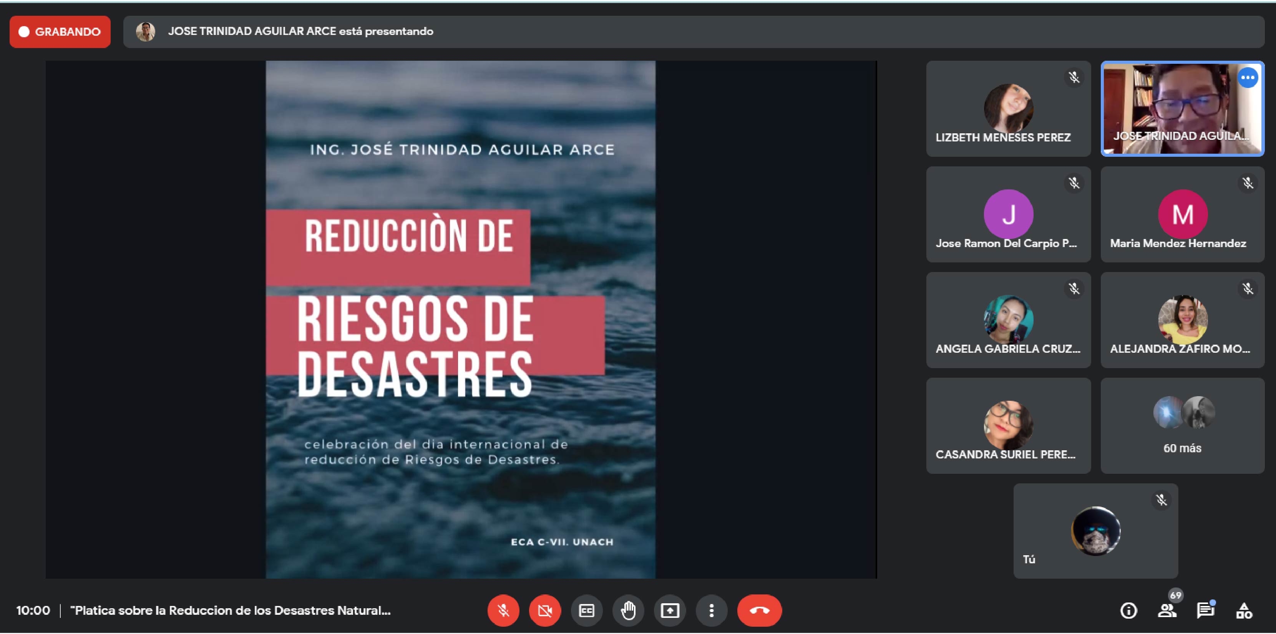Select your own Tú tile
1276x634 pixels.
click(x=1096, y=531)
